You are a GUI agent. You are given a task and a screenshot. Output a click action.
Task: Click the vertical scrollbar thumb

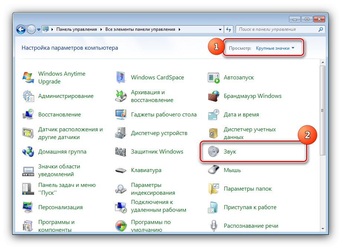pos(323,111)
